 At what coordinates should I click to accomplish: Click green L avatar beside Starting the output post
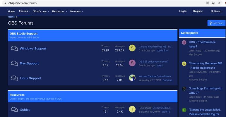pyautogui.click(x=184, y=110)
